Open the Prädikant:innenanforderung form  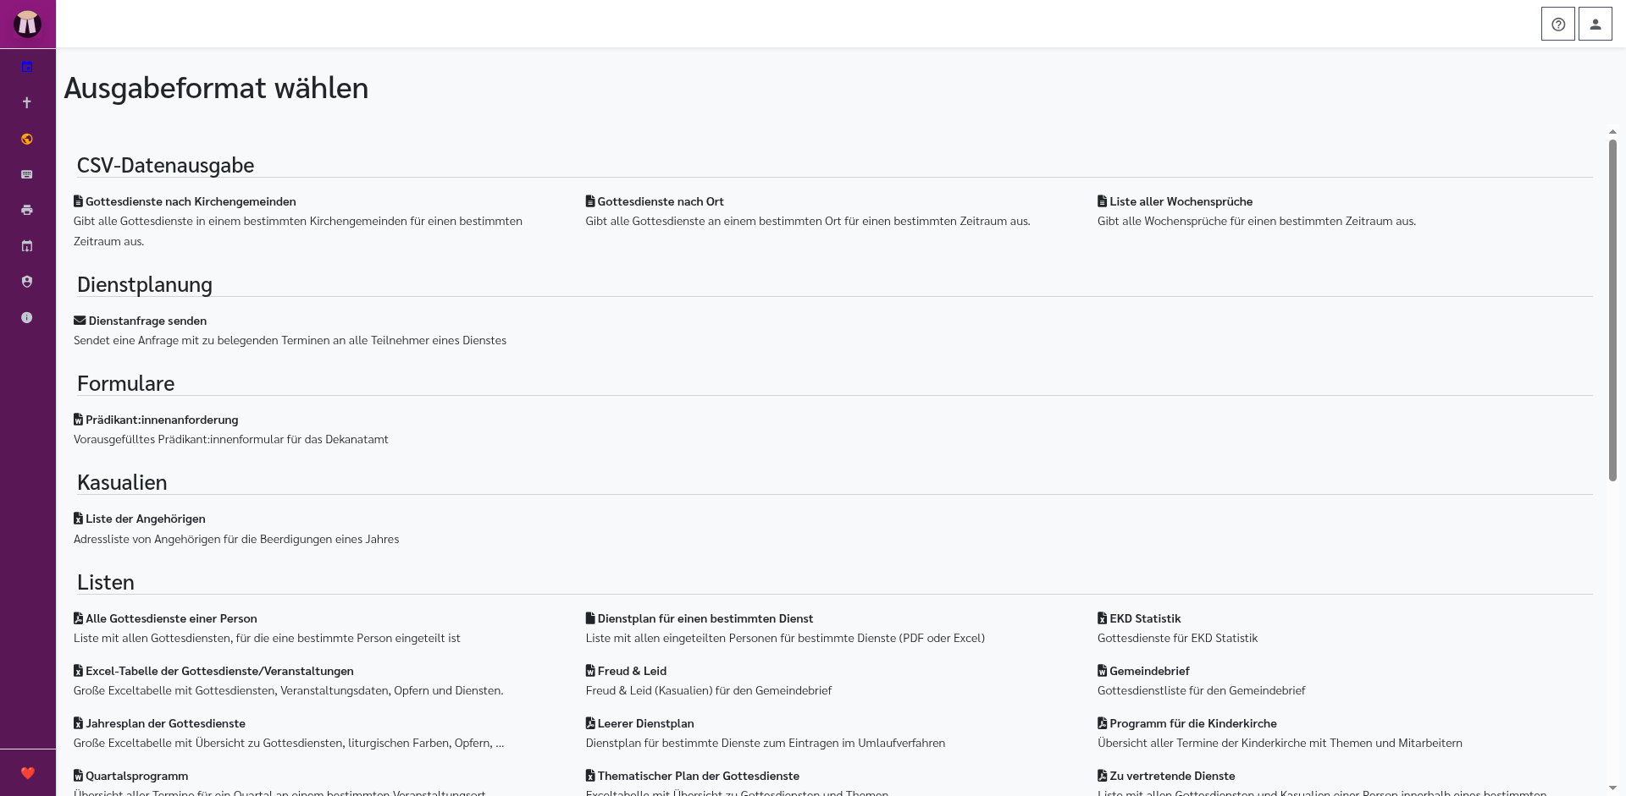pos(162,420)
